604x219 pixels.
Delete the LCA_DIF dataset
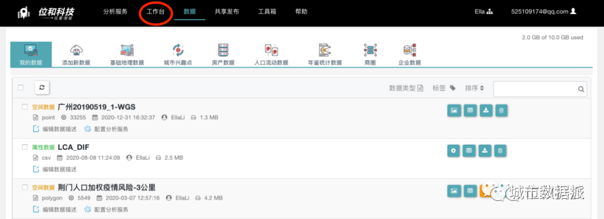[501, 150]
